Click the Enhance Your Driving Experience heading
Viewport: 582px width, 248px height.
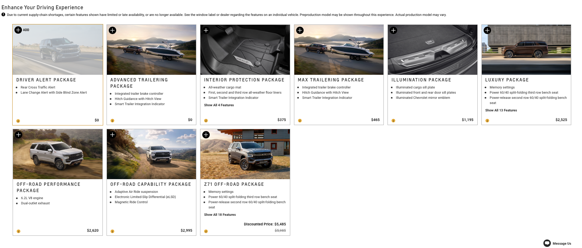click(42, 7)
